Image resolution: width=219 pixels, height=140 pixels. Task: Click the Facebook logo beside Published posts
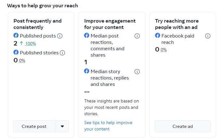(16, 36)
